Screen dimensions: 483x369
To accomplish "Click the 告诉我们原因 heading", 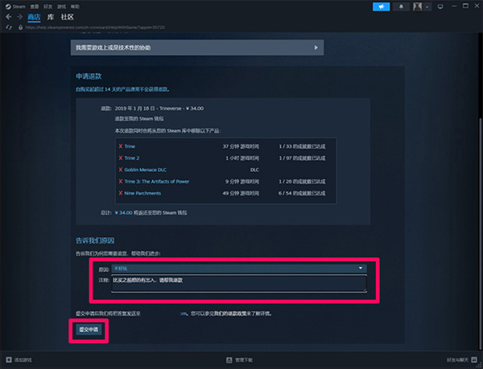I will (95, 240).
